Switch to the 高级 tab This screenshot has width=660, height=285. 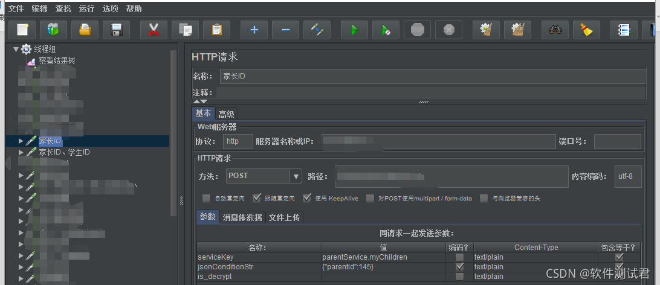[226, 114]
